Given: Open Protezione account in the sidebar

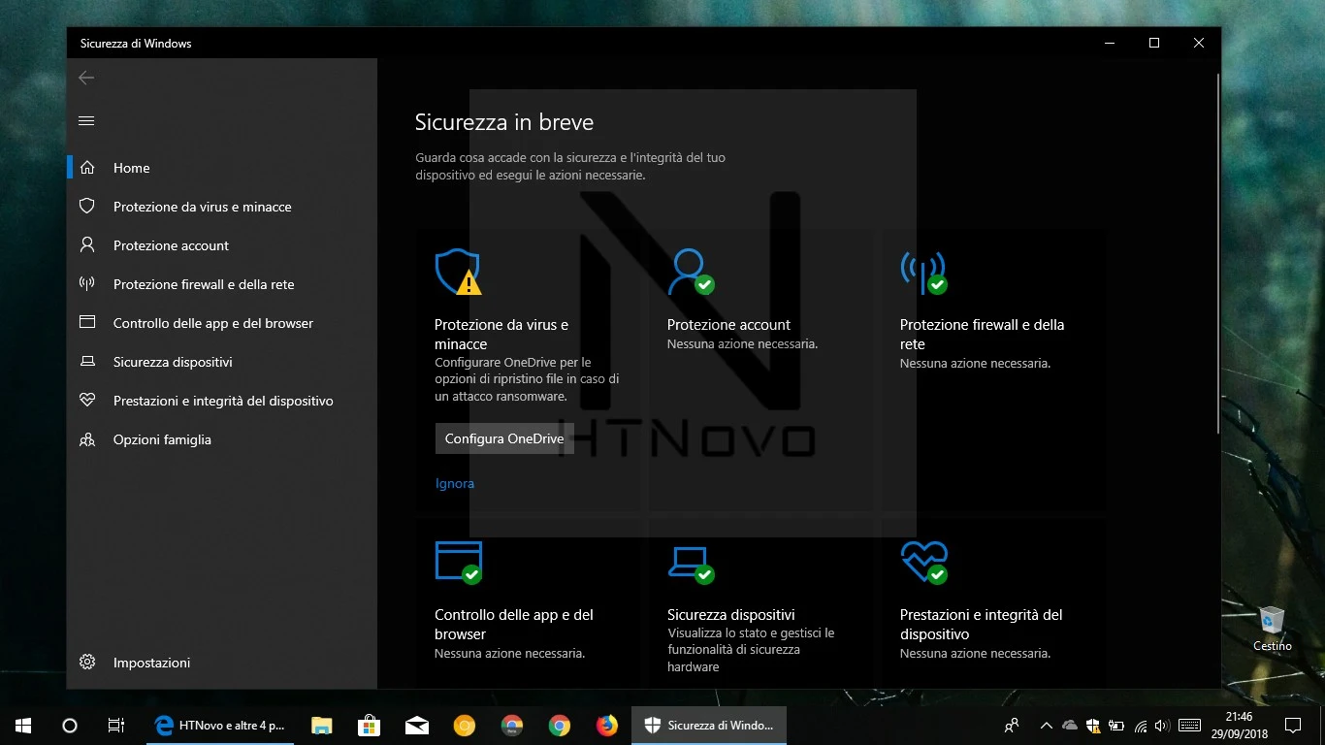Looking at the screenshot, I should (222, 245).
